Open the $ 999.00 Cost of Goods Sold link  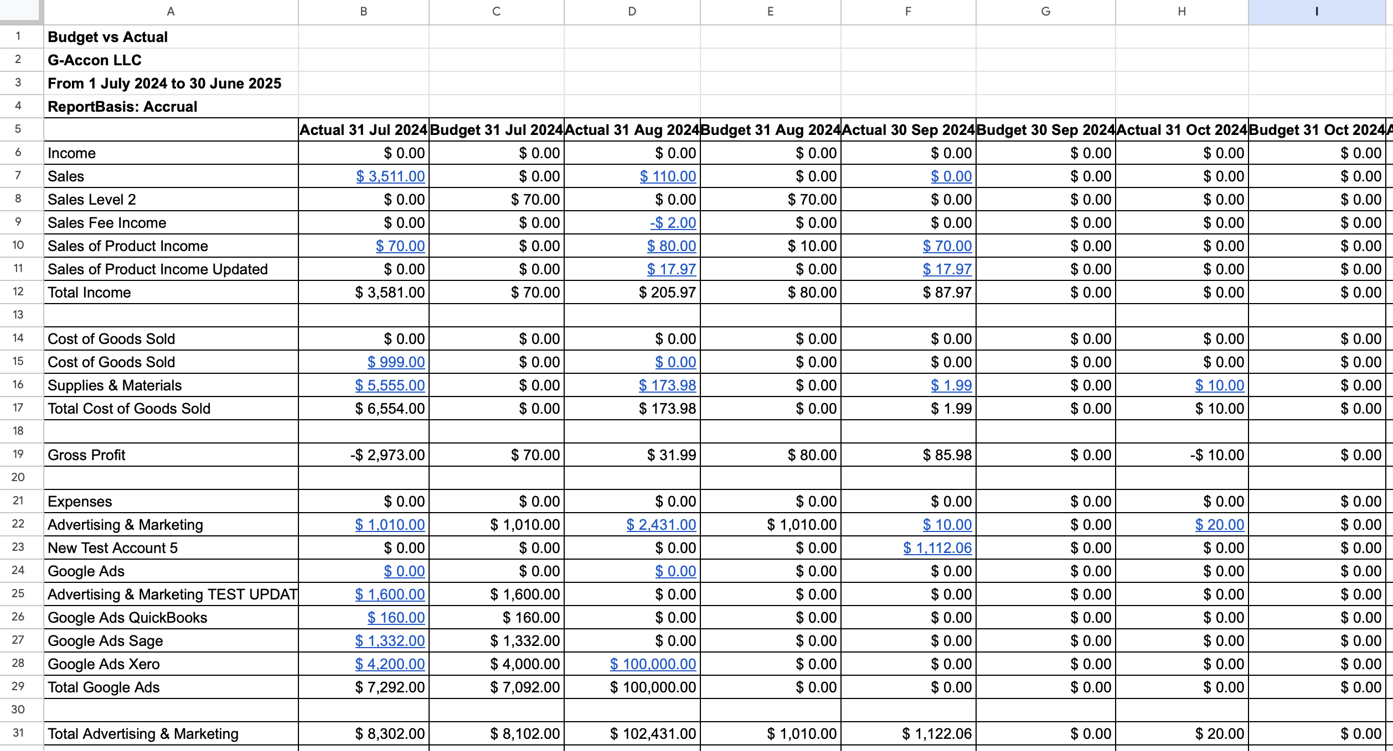396,362
